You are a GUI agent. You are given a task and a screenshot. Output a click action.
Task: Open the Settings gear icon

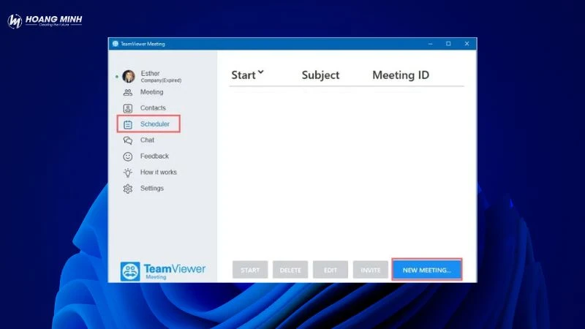click(x=127, y=189)
